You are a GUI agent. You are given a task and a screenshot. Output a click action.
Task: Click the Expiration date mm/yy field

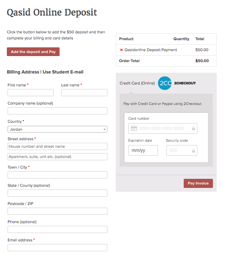point(143,150)
